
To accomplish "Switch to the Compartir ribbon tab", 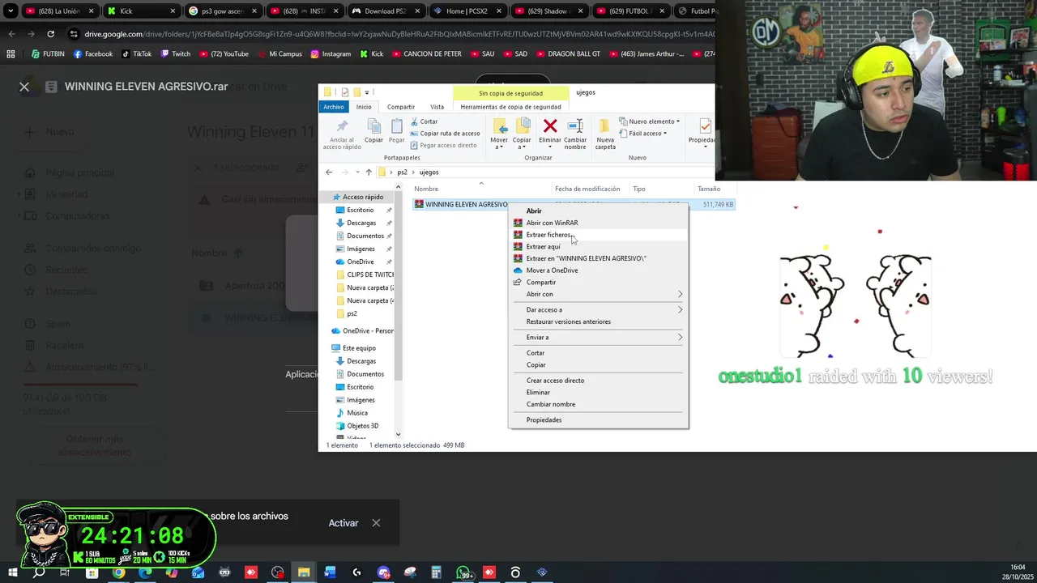I will click(x=401, y=107).
